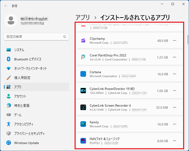Click the Corel PaintShop Pro icon
189x151 pixels.
[x=83, y=57]
